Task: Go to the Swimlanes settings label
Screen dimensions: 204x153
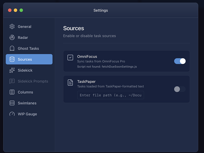Action: coord(27,103)
